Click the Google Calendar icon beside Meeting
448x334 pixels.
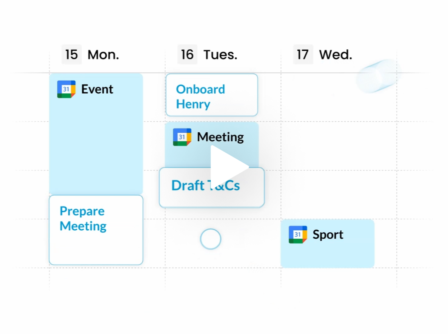coord(182,137)
